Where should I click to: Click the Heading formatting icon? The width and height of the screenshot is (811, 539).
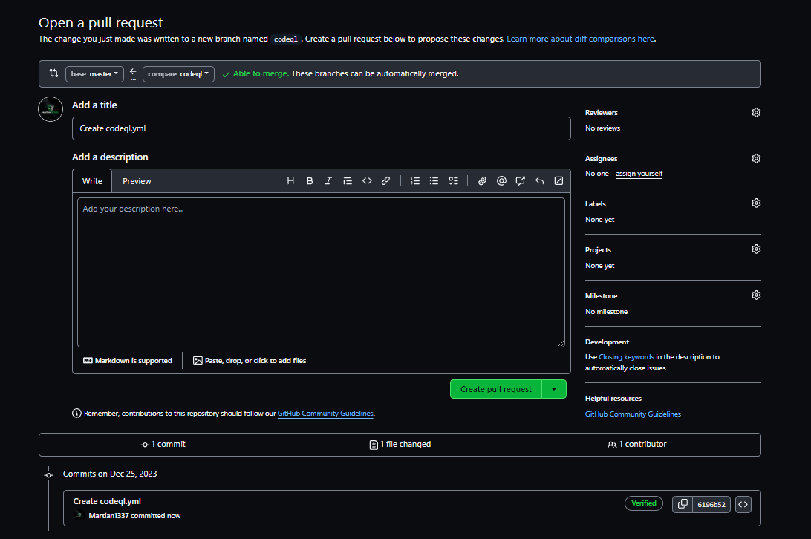tap(290, 181)
